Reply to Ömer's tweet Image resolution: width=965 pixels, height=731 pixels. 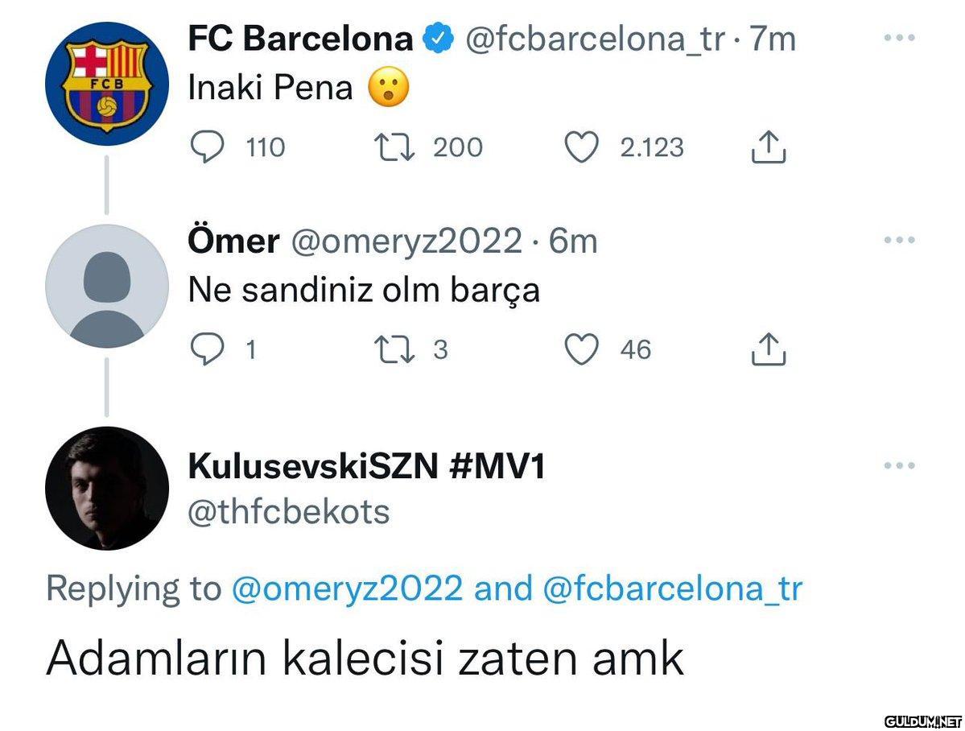pos(207,349)
